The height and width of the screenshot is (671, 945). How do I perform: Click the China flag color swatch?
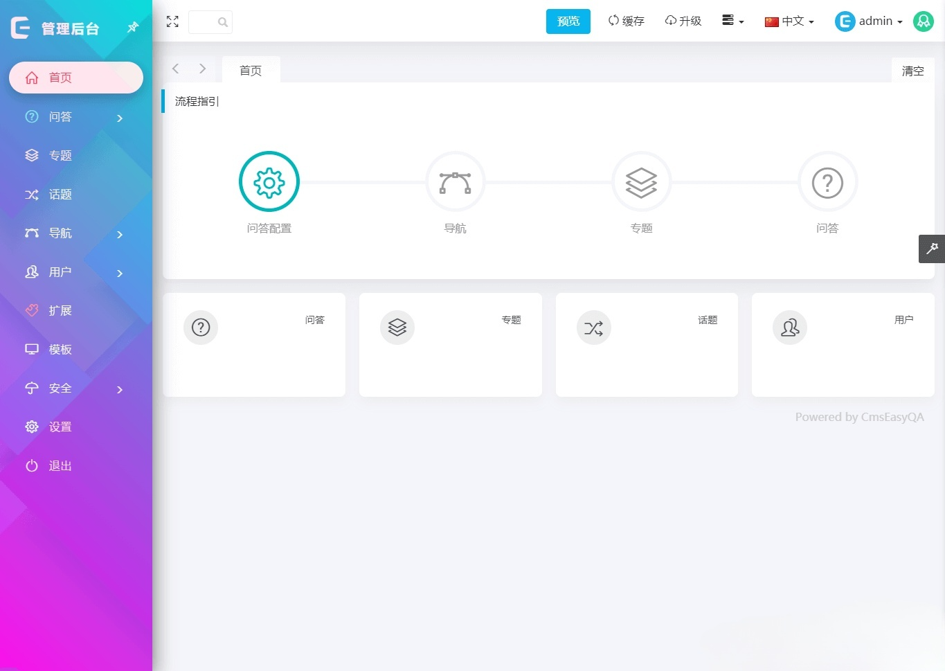[771, 21]
